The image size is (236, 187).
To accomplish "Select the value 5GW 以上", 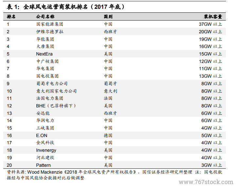I will (x=212, y=135).
